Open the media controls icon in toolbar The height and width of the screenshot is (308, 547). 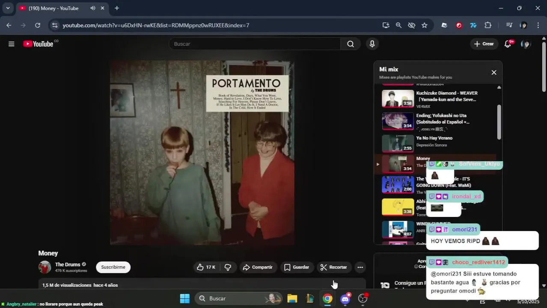[x=509, y=25]
